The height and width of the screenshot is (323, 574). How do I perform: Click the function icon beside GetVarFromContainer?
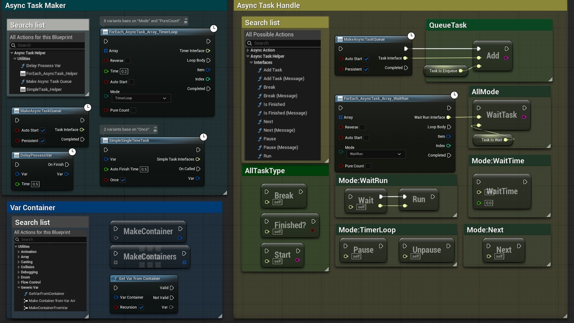pos(26,294)
